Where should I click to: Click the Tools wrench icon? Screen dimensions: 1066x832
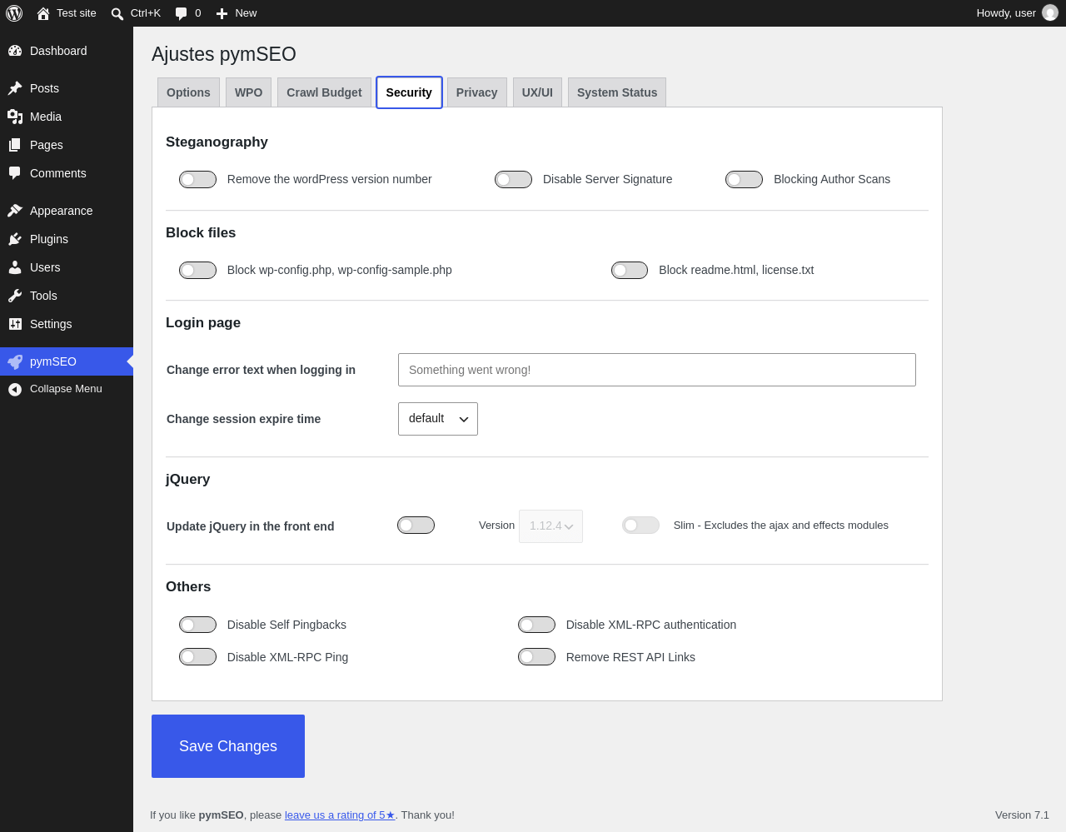click(15, 296)
